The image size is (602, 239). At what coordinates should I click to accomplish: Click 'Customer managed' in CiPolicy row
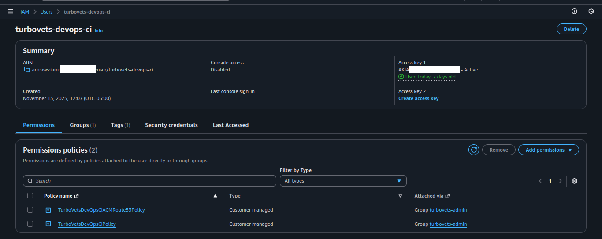[x=251, y=224]
